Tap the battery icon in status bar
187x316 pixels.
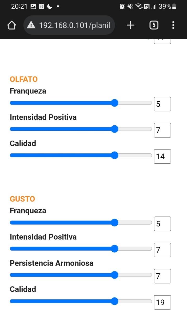(174, 7)
